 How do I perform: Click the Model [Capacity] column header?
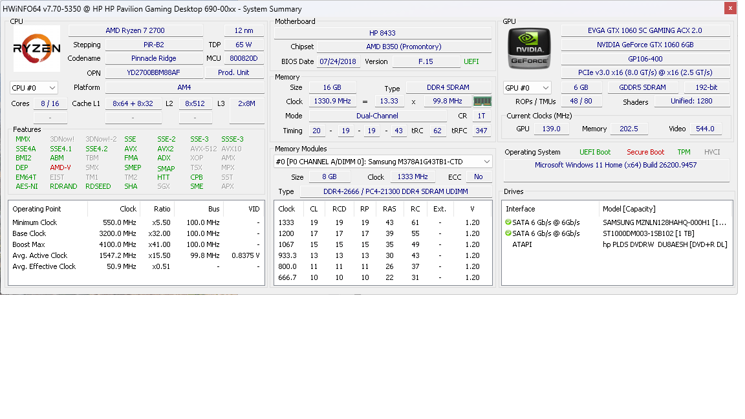[665, 209]
